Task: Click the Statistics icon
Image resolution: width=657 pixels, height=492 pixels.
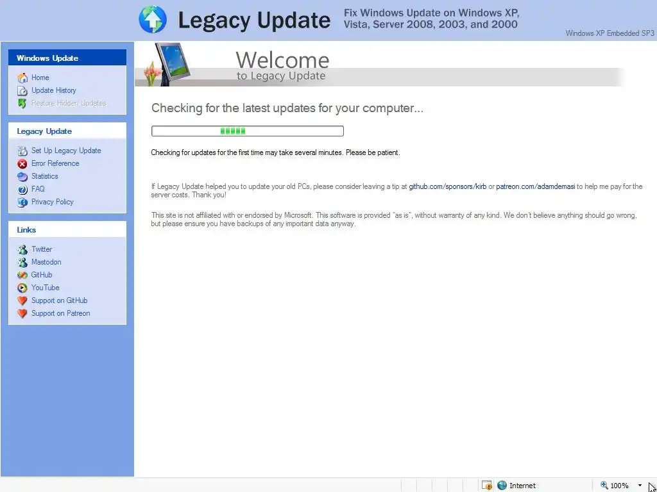Action: pyautogui.click(x=22, y=177)
